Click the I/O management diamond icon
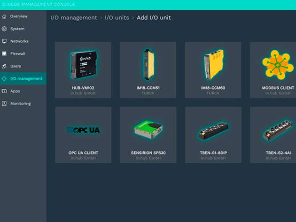 pyautogui.click(x=4, y=78)
